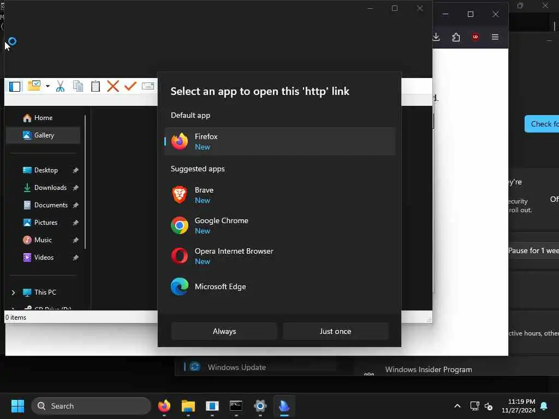Click Pause for 1 week in Settings

click(534, 251)
